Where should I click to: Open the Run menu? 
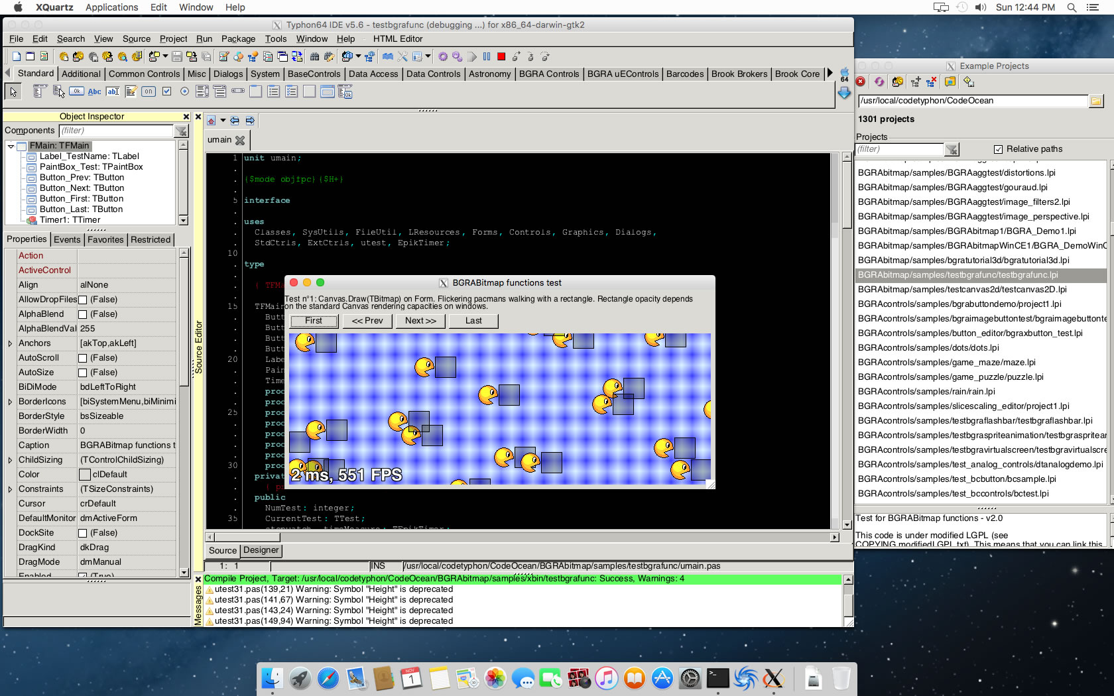point(204,39)
